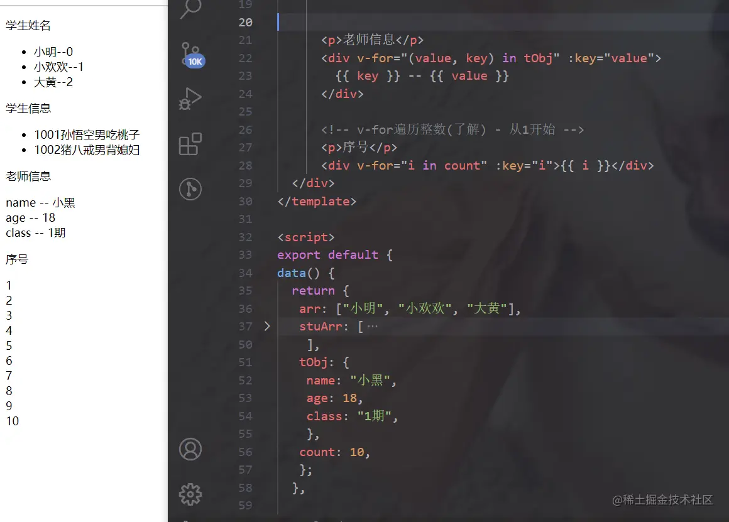Screen dimensions: 729x522
Task: Click the '<script>' tag line
Action: pyautogui.click(x=306, y=237)
